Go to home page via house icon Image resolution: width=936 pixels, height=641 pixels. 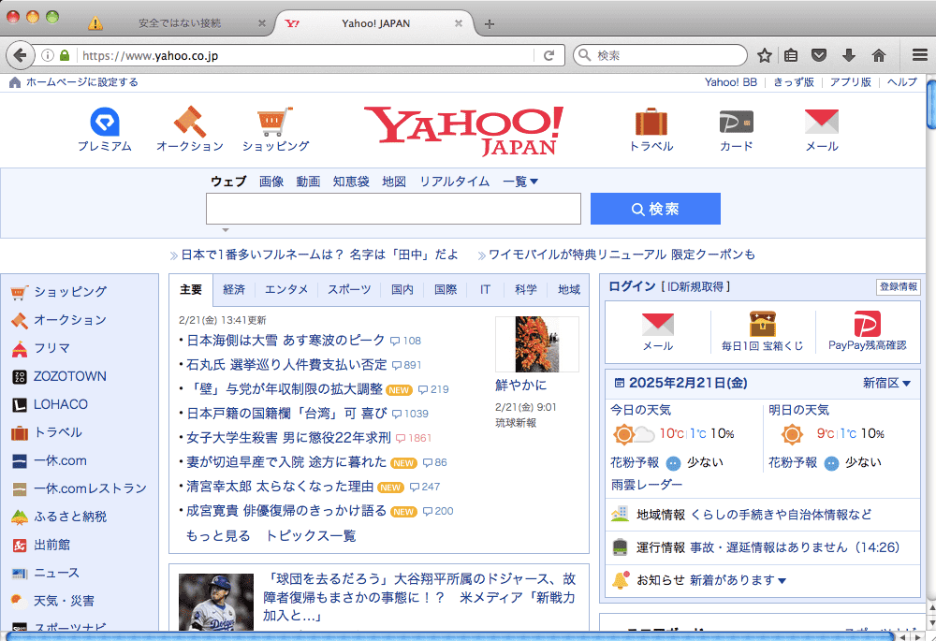click(x=879, y=55)
